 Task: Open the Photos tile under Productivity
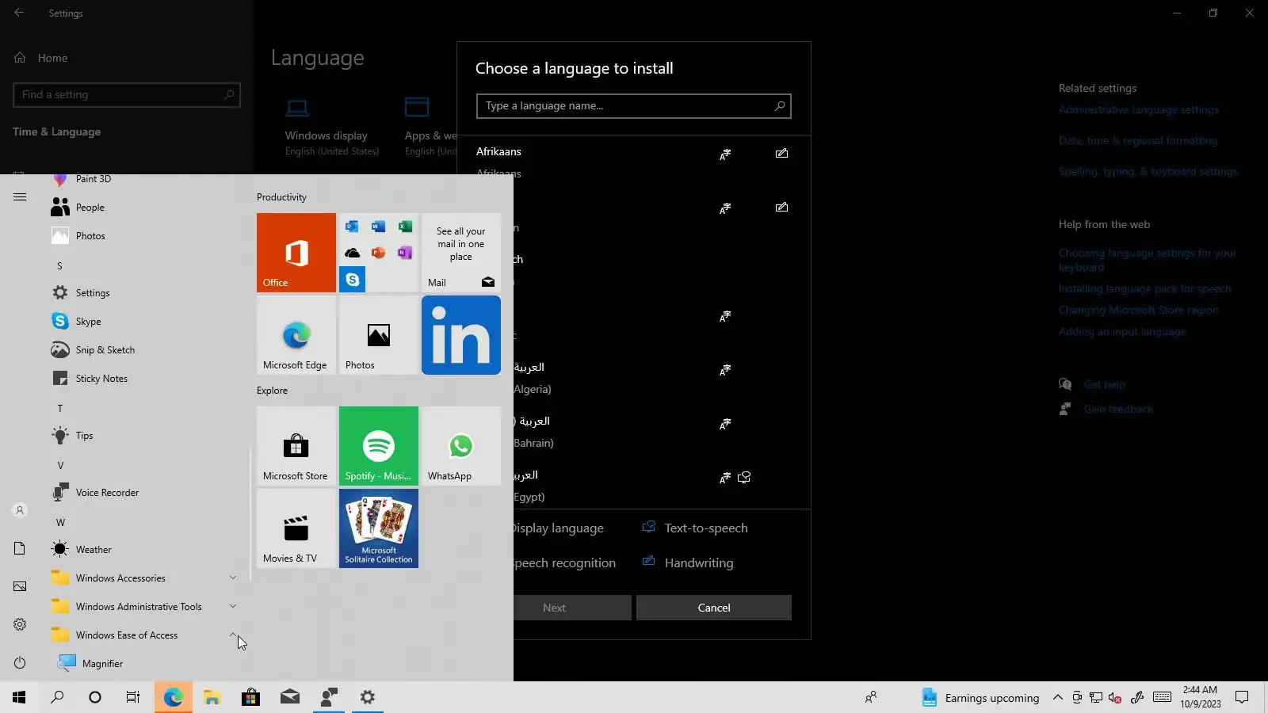(379, 335)
